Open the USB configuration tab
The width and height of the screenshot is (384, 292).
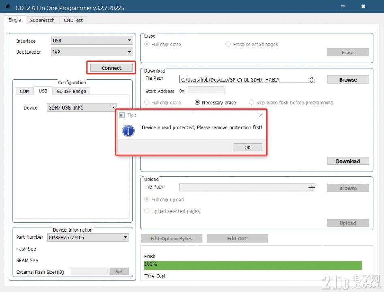43,91
